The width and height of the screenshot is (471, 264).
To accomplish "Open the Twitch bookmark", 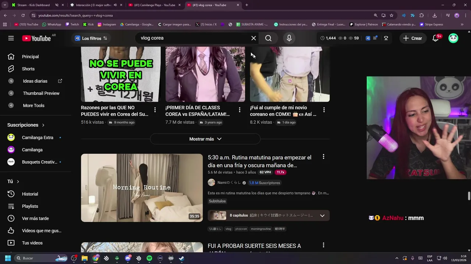I will 72,25.
